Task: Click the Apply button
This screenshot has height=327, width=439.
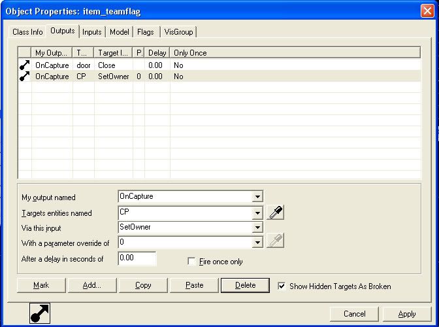Action: coord(406,314)
